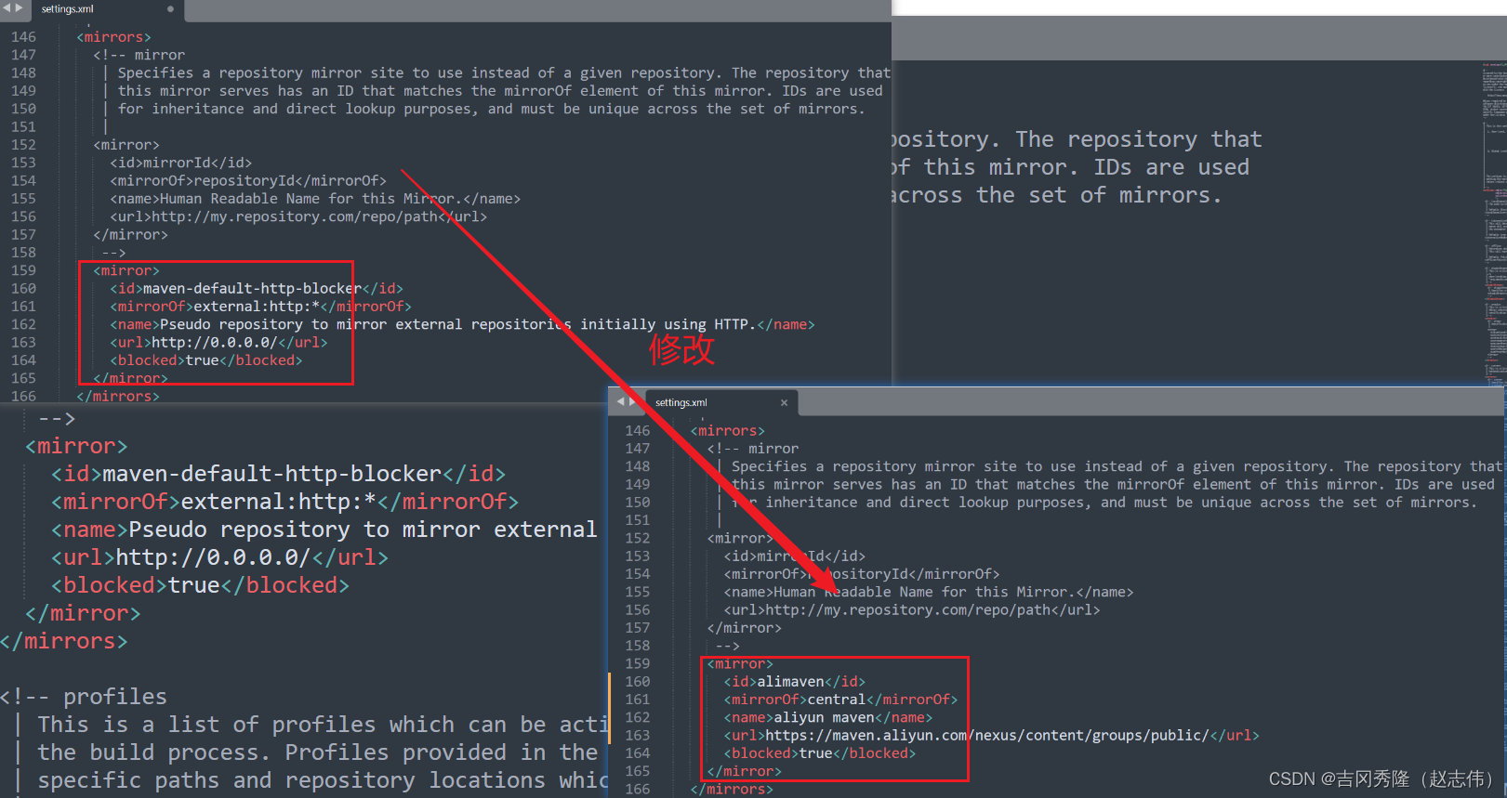Image resolution: width=1507 pixels, height=798 pixels.
Task: Click line number 160 in top editor
Action: (23, 289)
